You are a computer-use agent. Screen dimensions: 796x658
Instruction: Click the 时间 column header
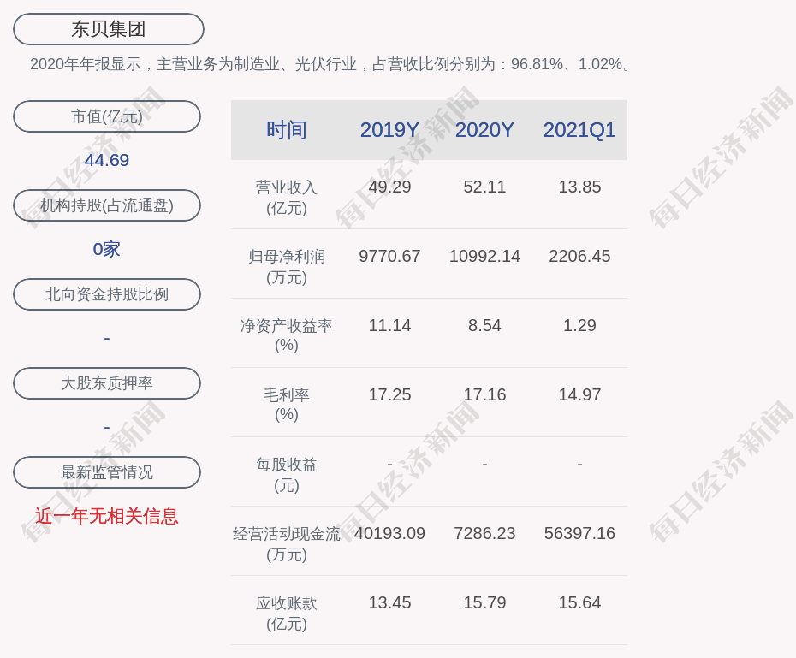click(287, 130)
